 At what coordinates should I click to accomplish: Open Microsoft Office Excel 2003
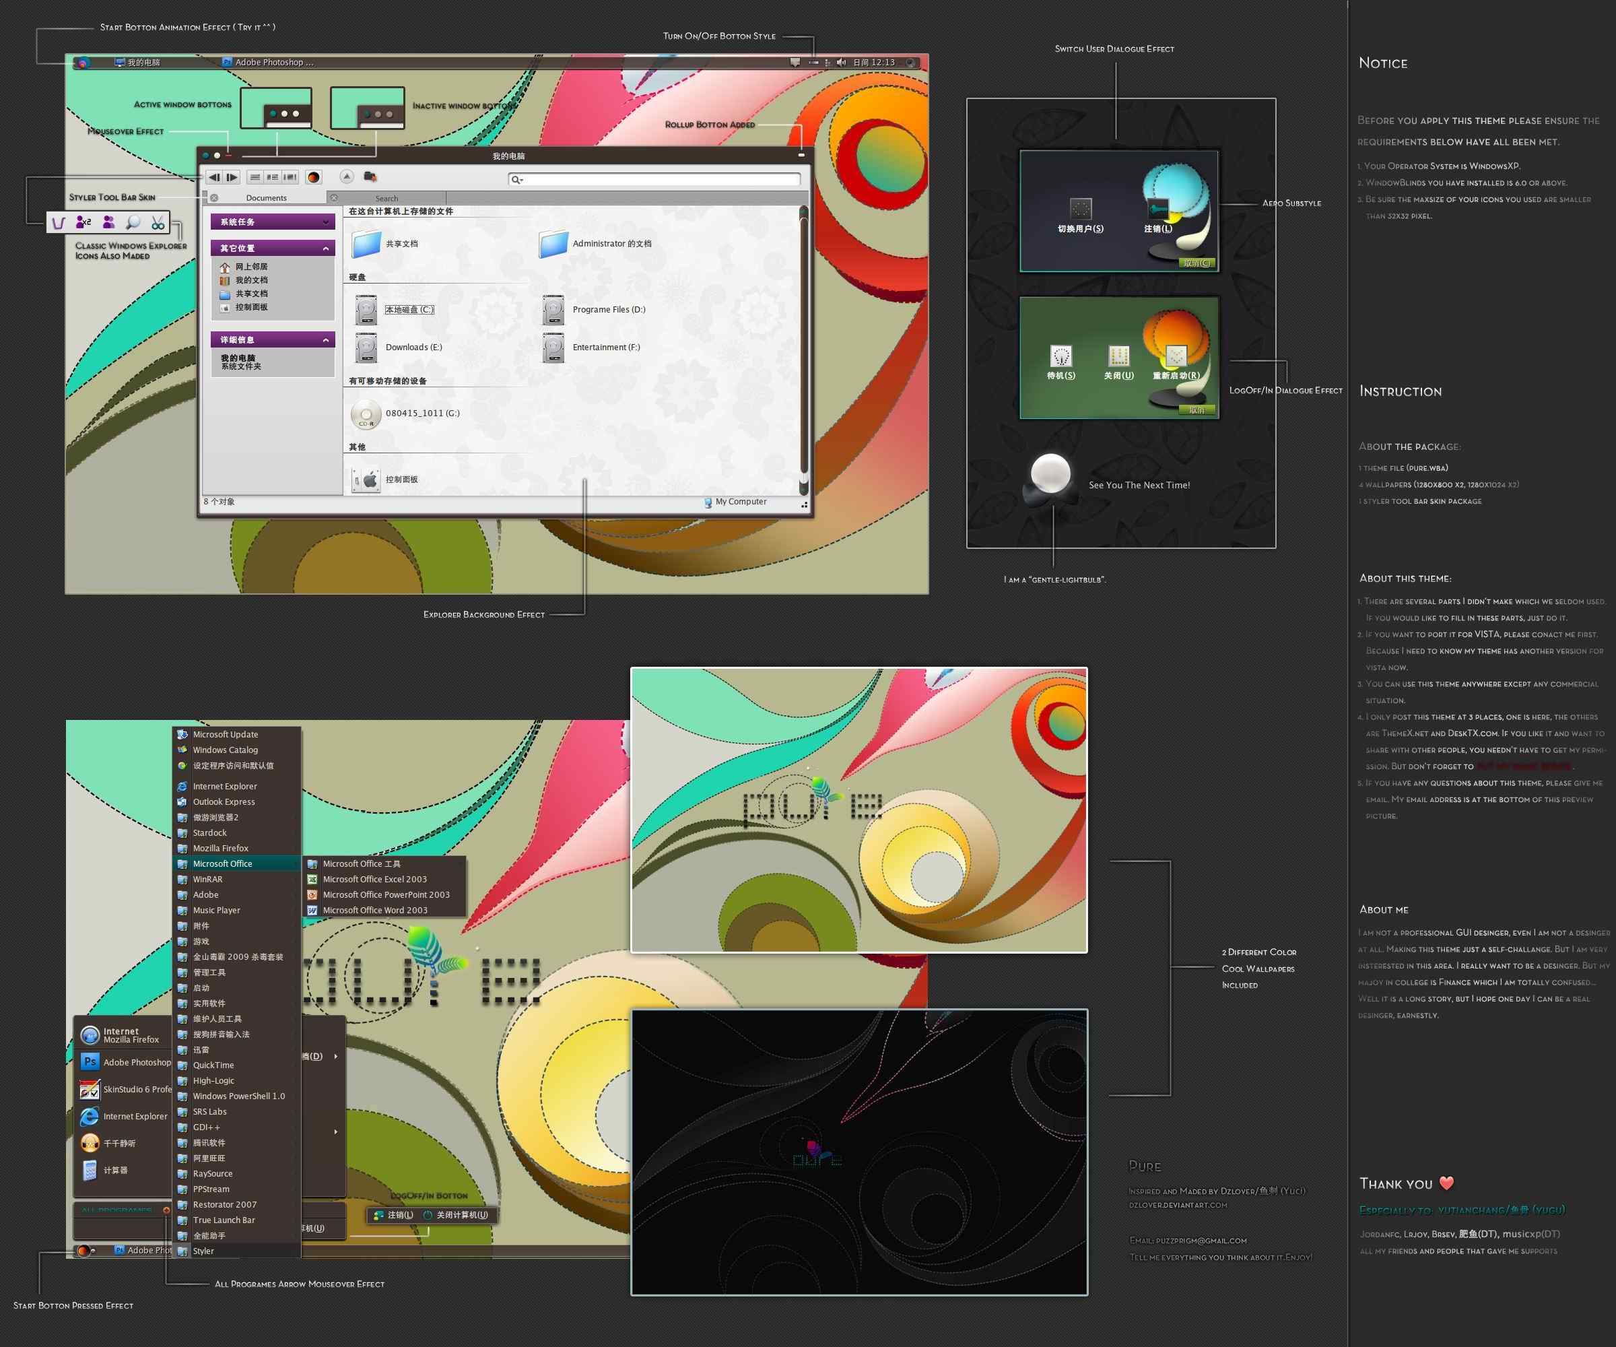[384, 879]
